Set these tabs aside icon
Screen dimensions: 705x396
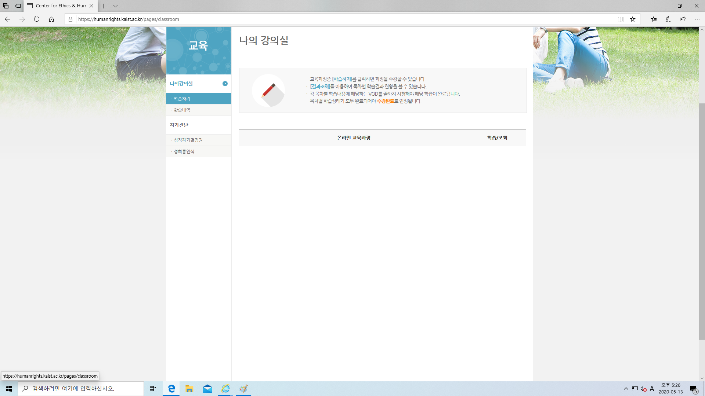pyautogui.click(x=18, y=6)
